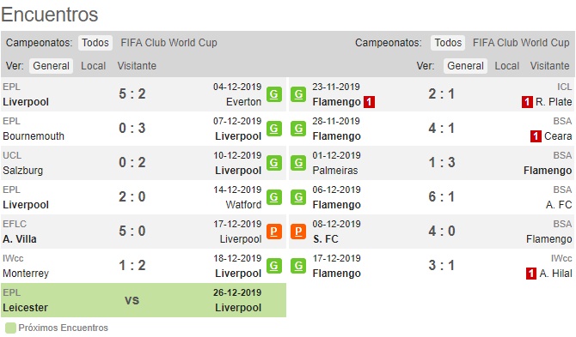Open Flamengo 6:1 A. FC score
576x337 pixels.
pos(442,197)
